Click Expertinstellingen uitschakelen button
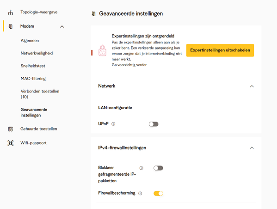This screenshot has width=277, height=209. point(220,50)
